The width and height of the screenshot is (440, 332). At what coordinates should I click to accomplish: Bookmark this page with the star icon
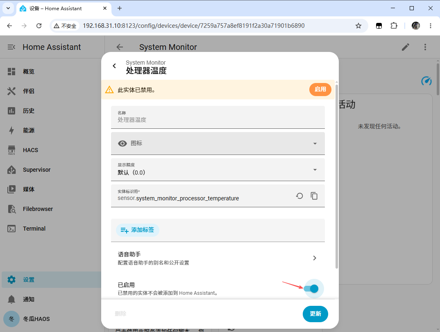(358, 26)
